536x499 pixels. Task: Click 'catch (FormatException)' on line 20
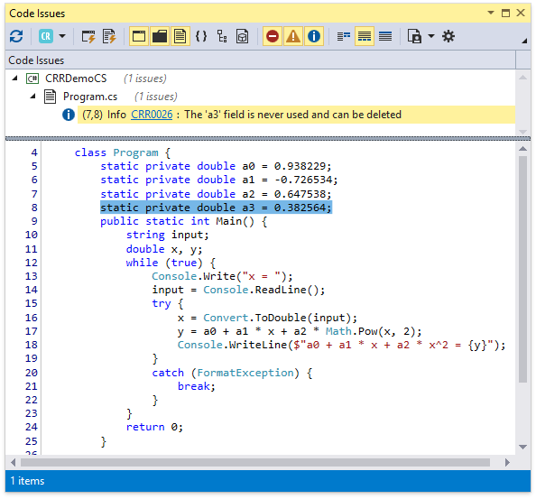coord(232,373)
